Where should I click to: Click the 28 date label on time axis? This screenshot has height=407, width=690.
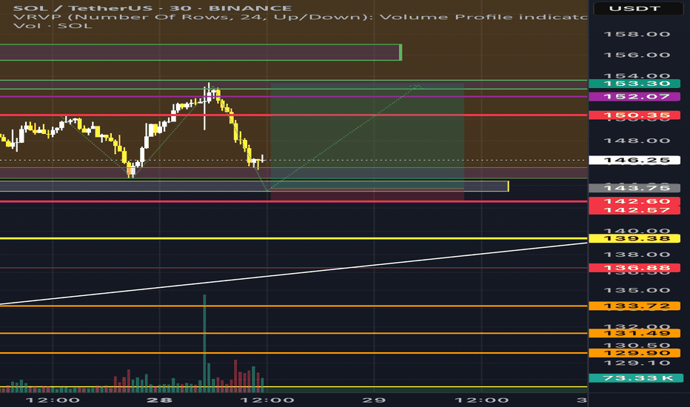point(160,400)
